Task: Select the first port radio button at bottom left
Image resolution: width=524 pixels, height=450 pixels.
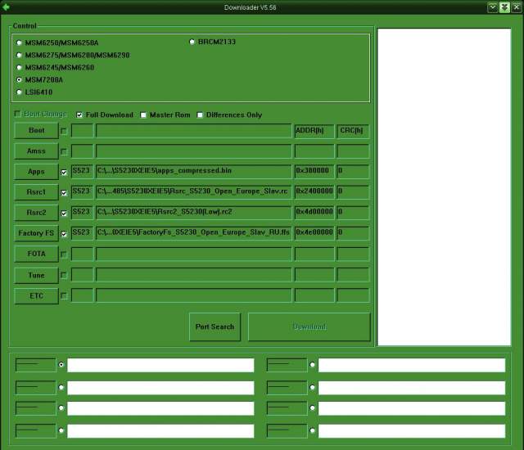Action: (61, 365)
